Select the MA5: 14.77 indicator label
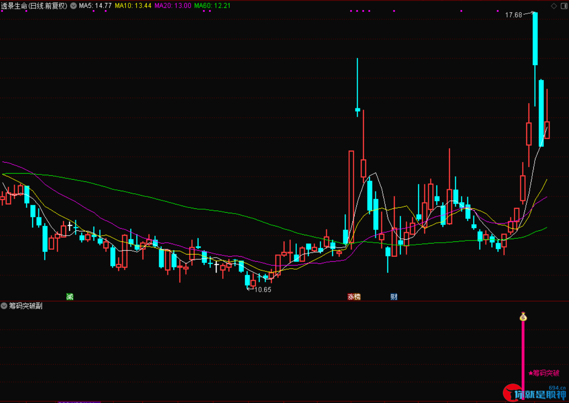Viewport: 569px width, 403px height. click(x=95, y=6)
